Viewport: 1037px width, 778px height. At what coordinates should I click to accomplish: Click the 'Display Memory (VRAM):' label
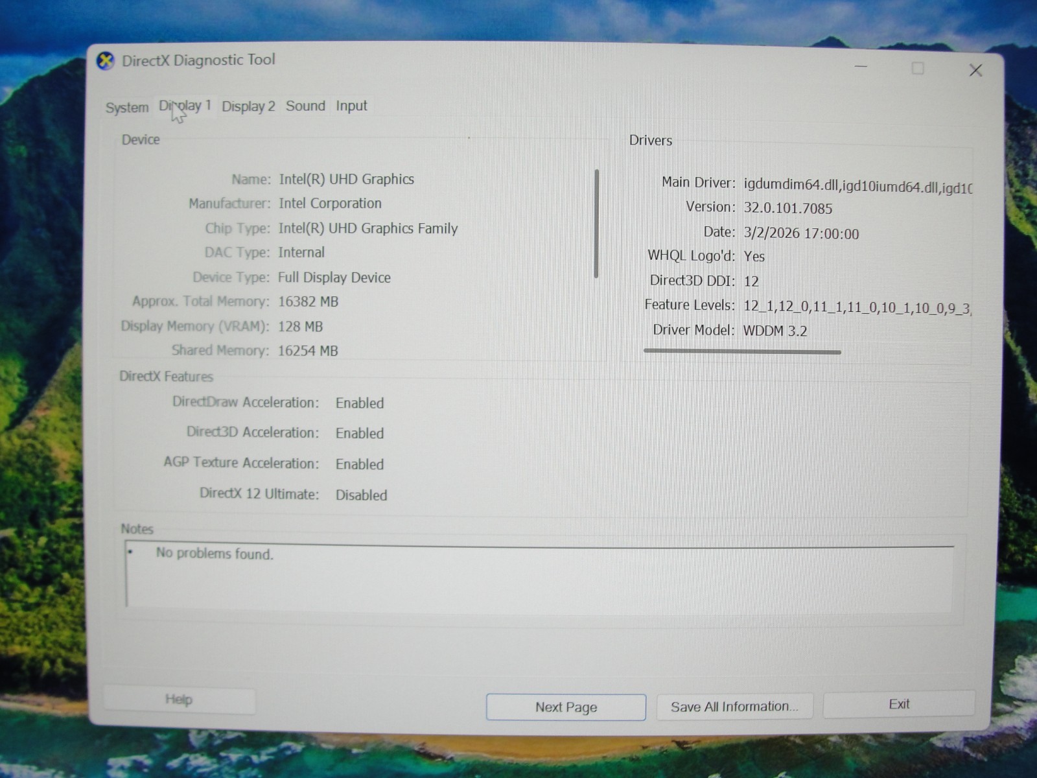point(194,326)
